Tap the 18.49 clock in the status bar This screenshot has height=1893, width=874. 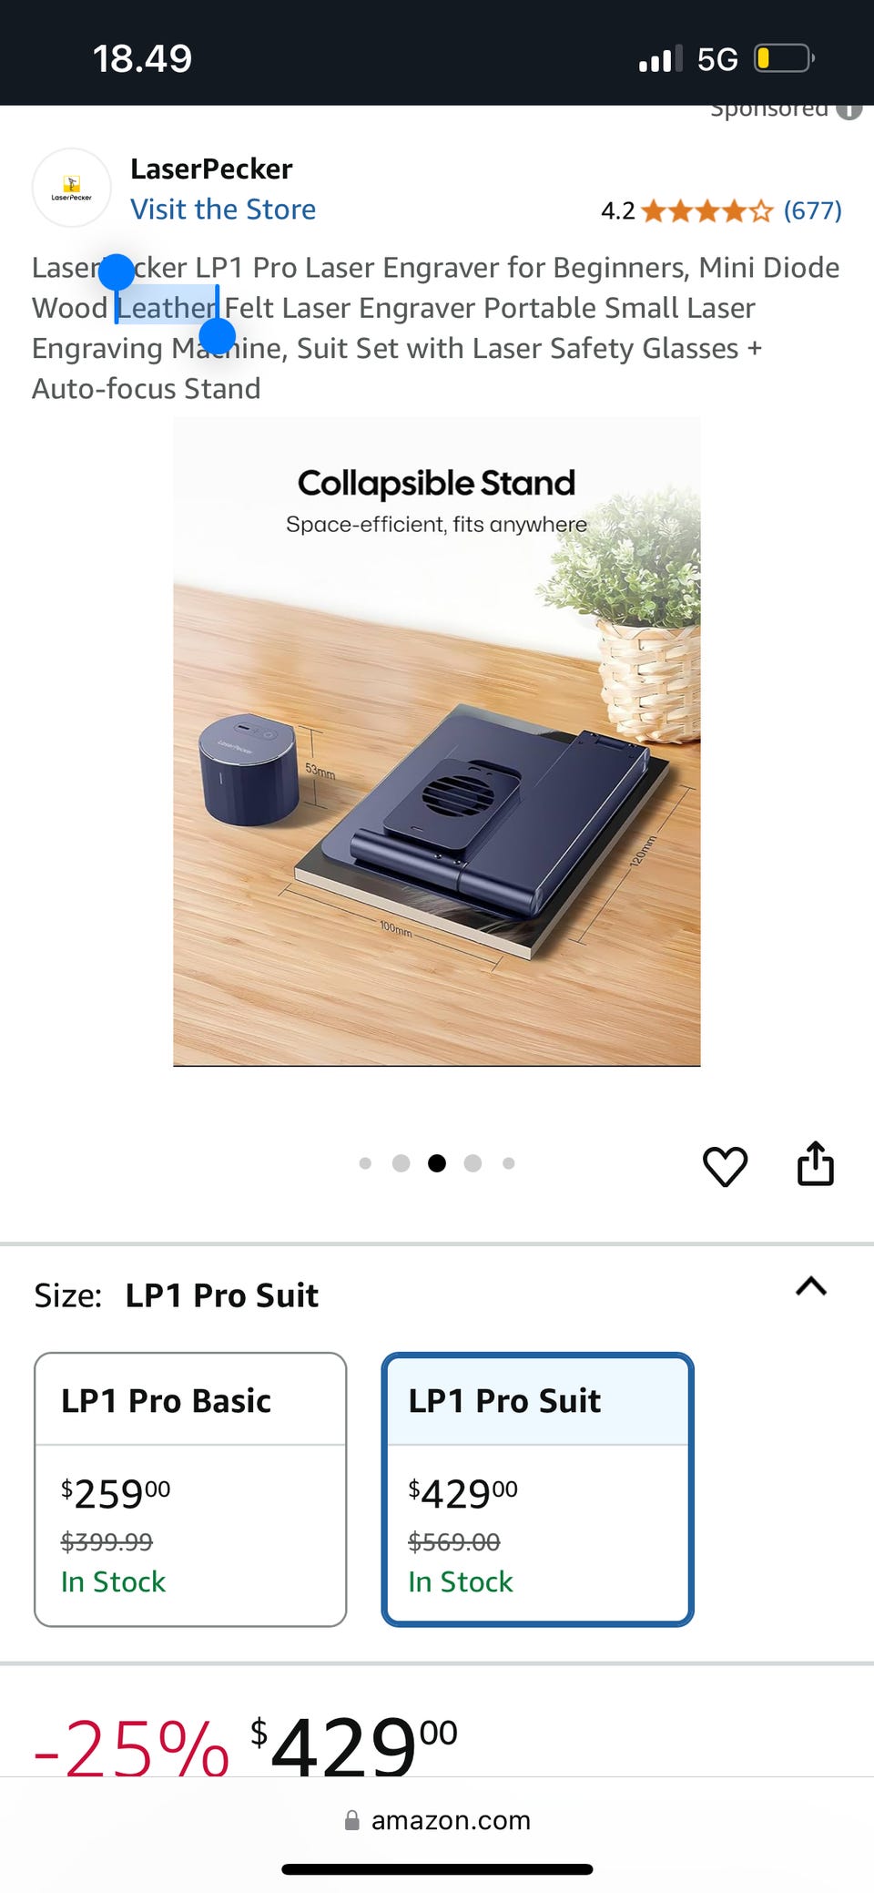tap(143, 59)
